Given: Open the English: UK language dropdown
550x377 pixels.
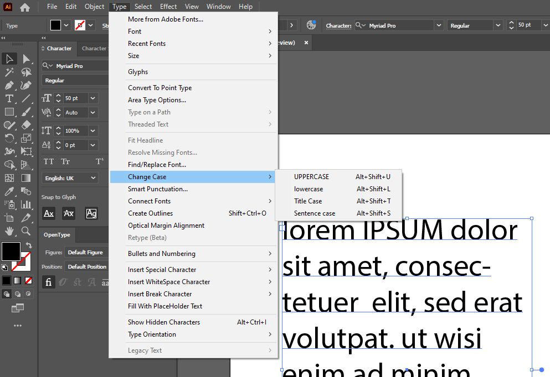Looking at the screenshot, I should [x=70, y=178].
